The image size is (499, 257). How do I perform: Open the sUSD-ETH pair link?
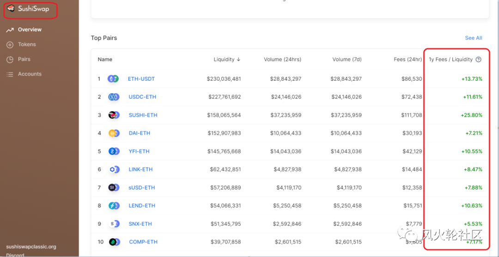(142, 187)
